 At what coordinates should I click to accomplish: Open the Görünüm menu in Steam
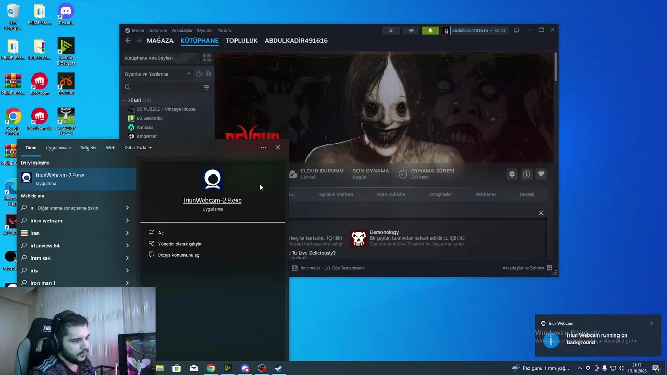[x=158, y=30]
